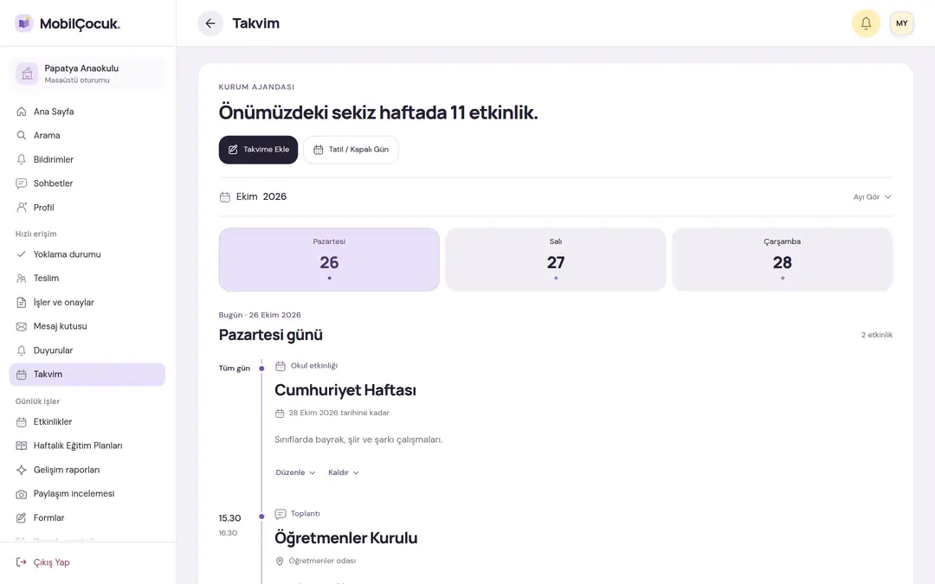Go back using the arrow button

coord(210,23)
